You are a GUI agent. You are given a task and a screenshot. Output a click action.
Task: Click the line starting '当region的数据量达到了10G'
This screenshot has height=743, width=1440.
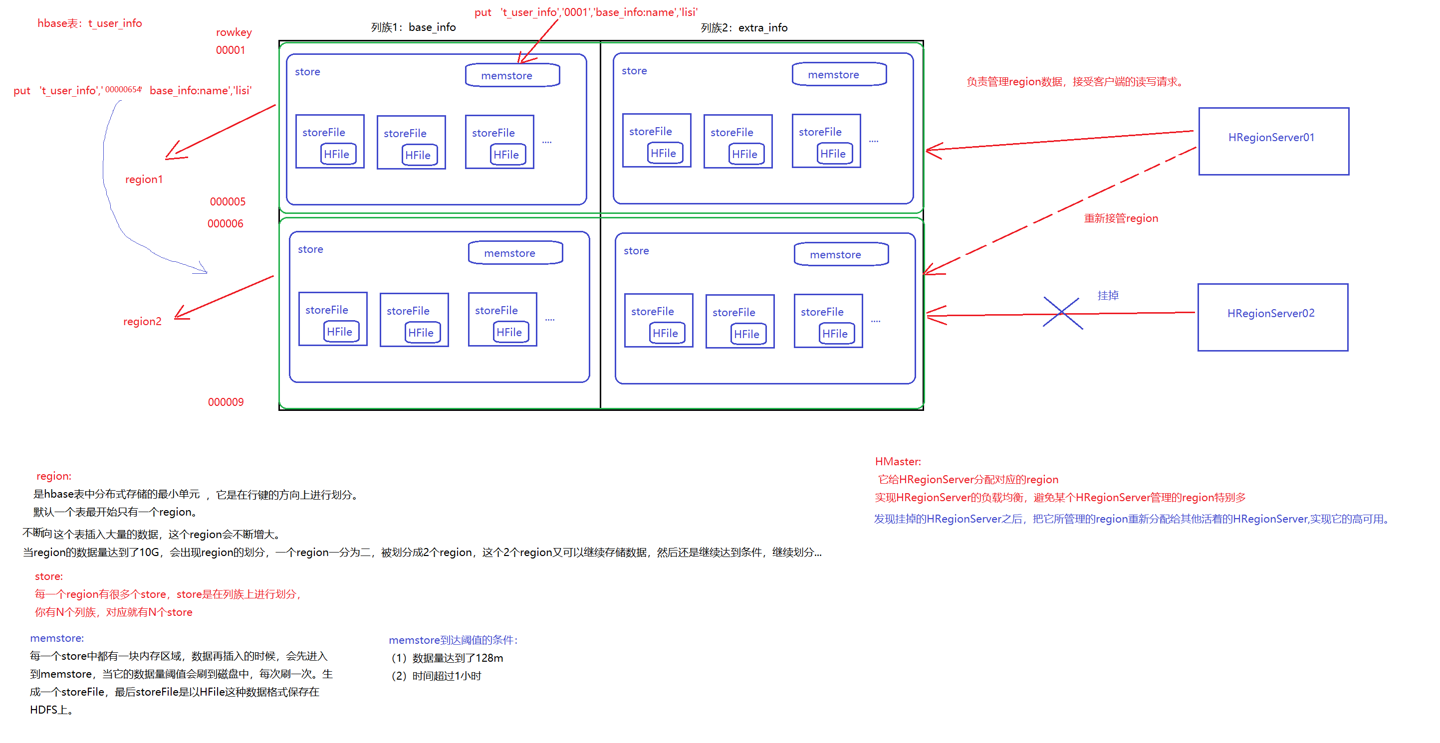422,553
